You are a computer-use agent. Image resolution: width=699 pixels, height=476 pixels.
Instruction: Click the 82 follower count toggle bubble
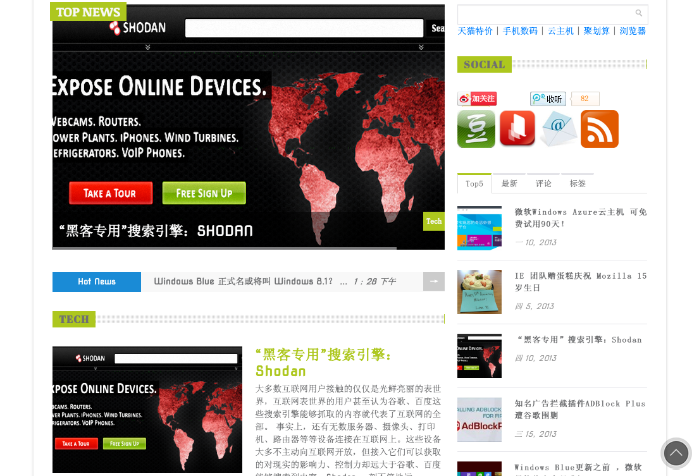coord(585,99)
